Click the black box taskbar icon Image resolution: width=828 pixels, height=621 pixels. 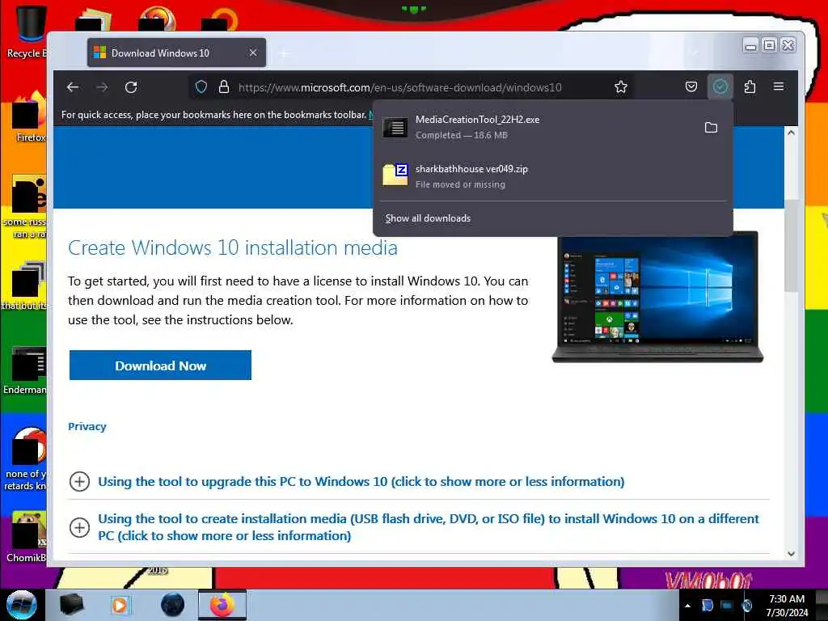click(71, 605)
